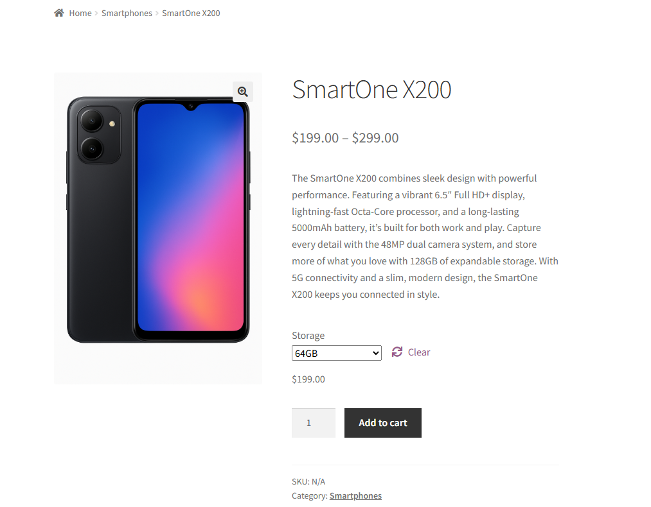The image size is (651, 507).
Task: Click the chevron separator after Home
Action: [x=96, y=13]
